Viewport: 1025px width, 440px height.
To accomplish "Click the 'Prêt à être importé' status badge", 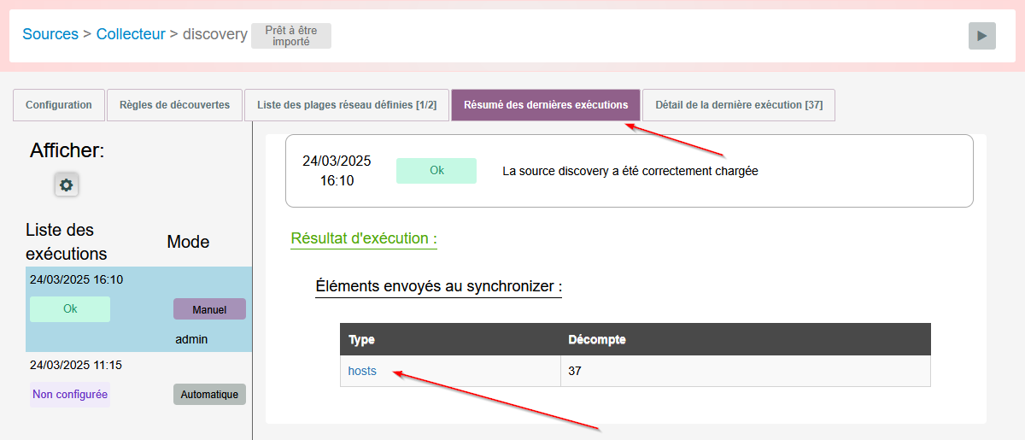I will coord(290,36).
